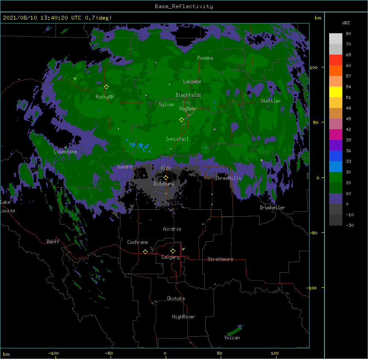Screen dimensions: 368x359
Task: Click the Lake Louise label
Action: tap(8, 206)
